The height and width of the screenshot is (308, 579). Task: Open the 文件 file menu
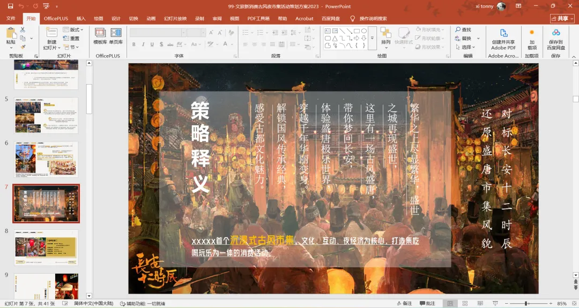(x=11, y=18)
